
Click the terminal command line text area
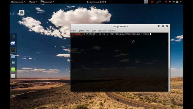coord(119,62)
